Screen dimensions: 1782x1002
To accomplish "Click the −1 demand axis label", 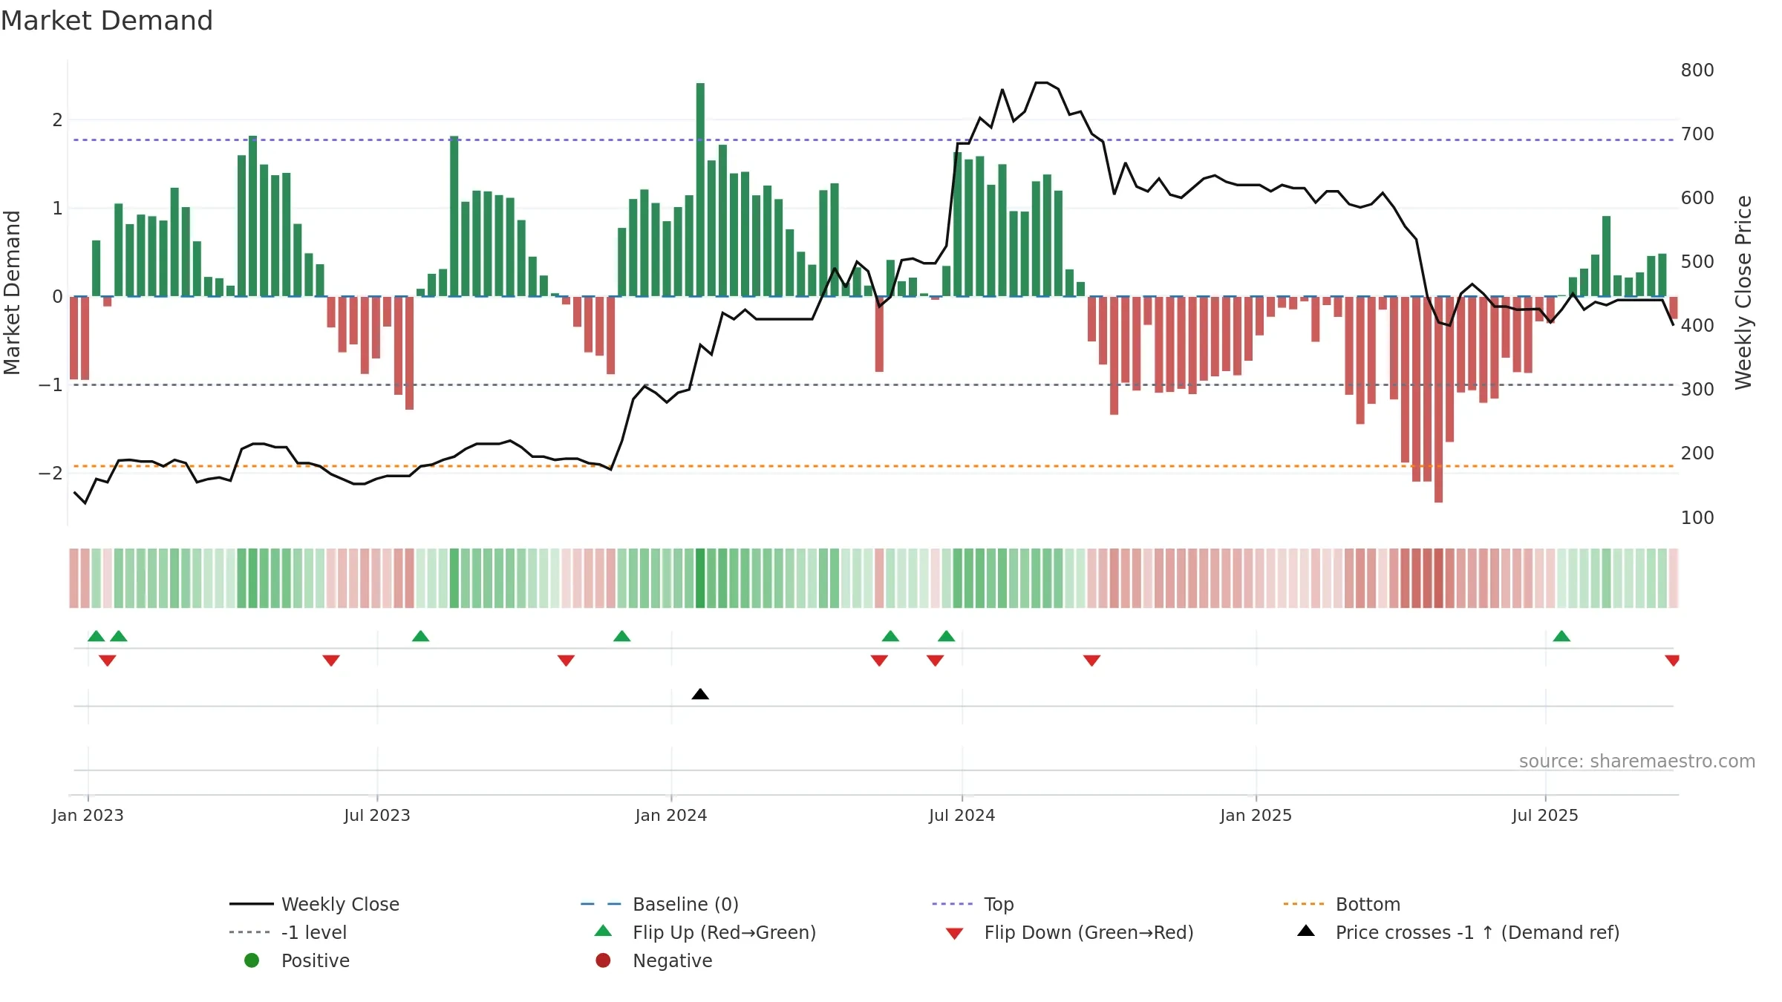I will [50, 385].
